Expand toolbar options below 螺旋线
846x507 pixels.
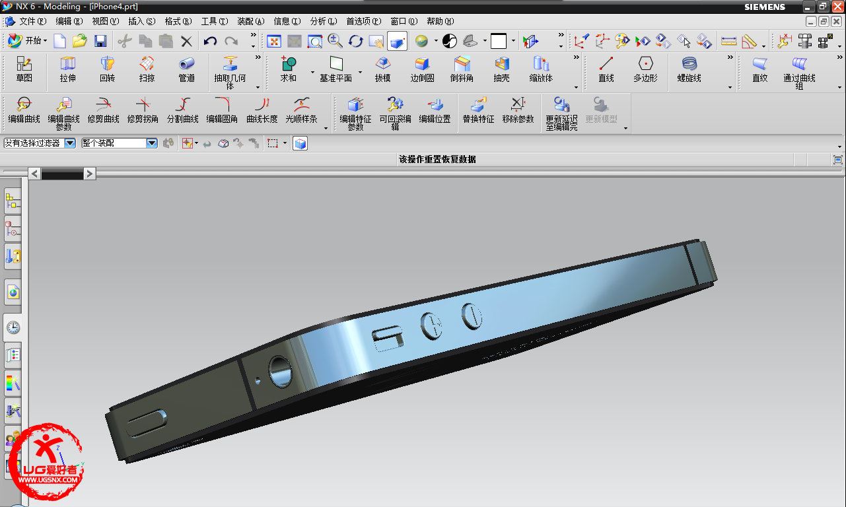730,87
